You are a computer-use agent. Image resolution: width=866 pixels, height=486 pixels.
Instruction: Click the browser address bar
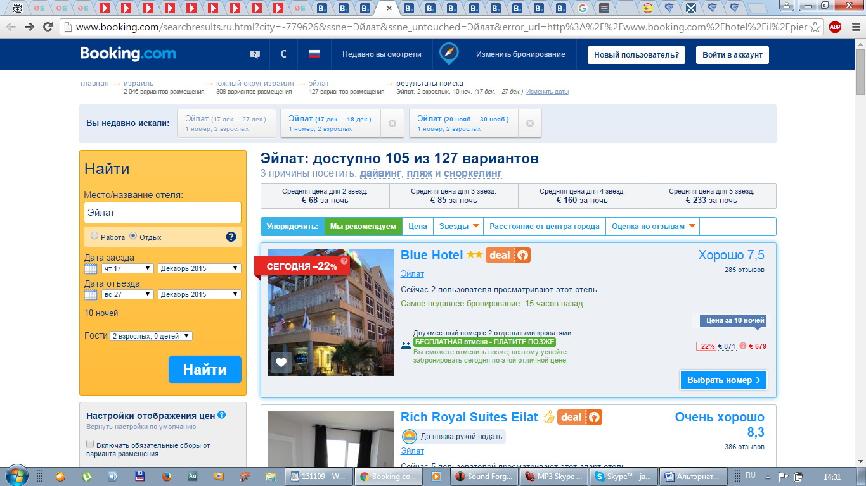pyautogui.click(x=442, y=27)
